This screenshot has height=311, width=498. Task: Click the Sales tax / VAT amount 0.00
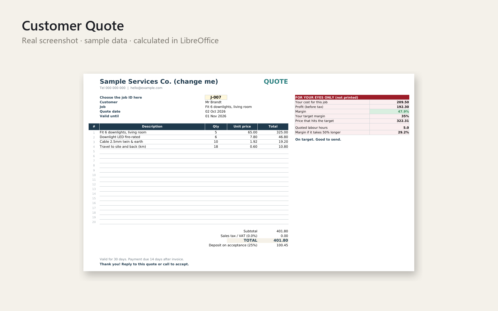click(284, 236)
